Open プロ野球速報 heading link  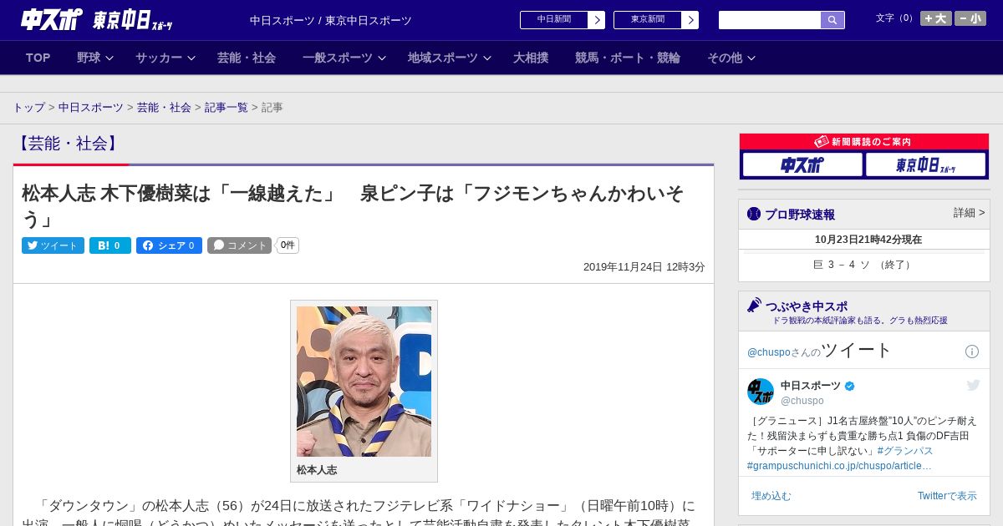[x=800, y=215]
